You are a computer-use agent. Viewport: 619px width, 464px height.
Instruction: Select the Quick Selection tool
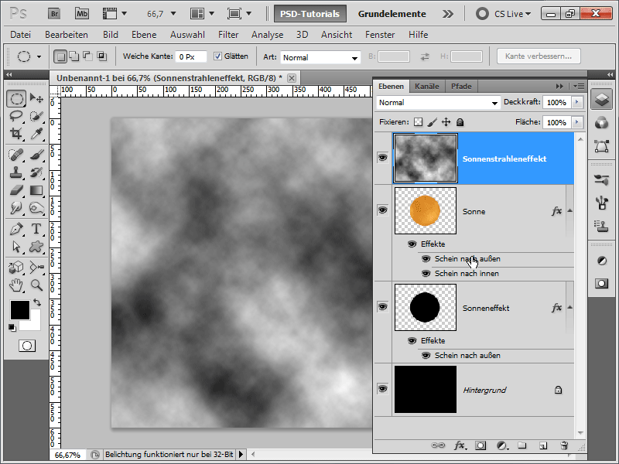[36, 116]
